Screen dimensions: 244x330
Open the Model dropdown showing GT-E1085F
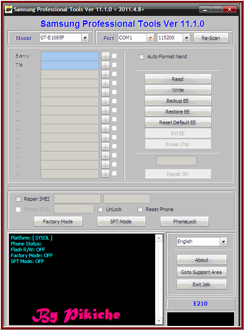(85, 38)
